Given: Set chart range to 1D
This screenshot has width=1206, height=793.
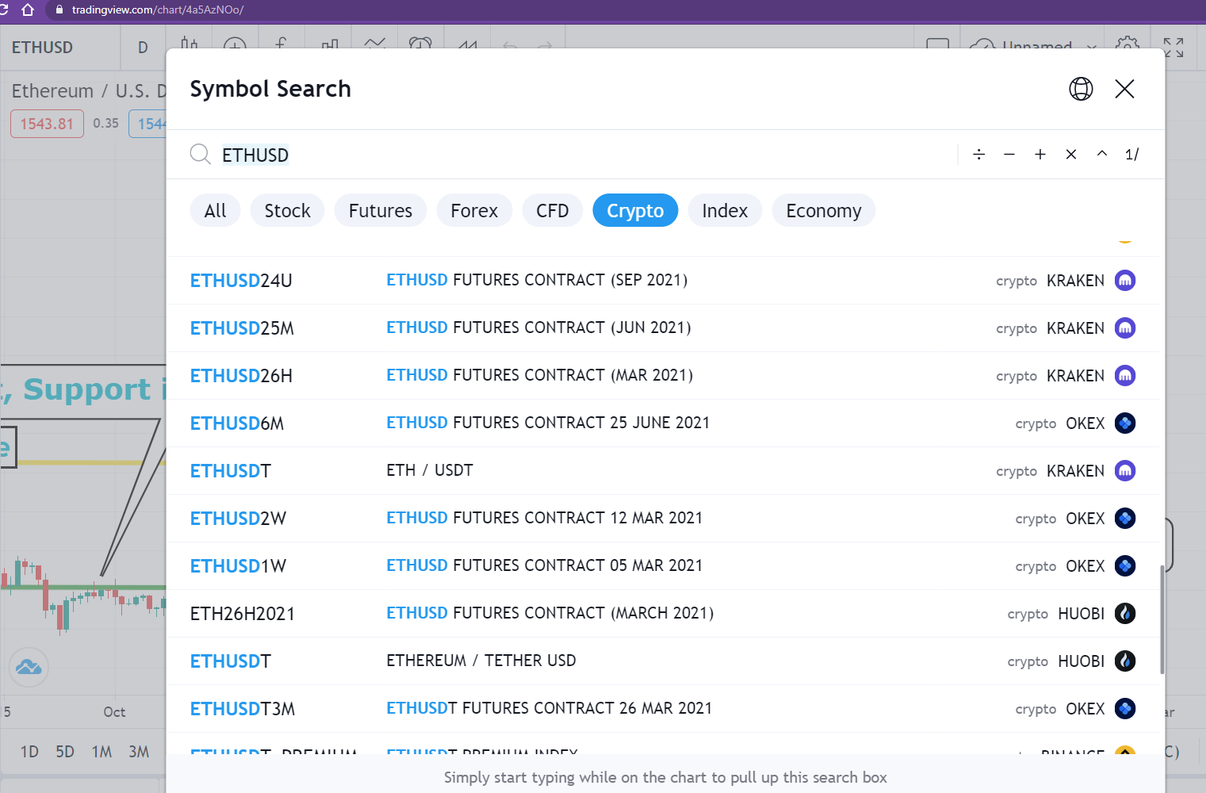Looking at the screenshot, I should (x=29, y=752).
